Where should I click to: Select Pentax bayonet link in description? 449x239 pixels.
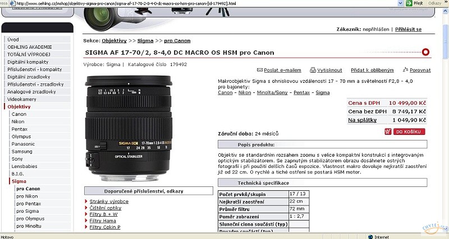point(301,92)
